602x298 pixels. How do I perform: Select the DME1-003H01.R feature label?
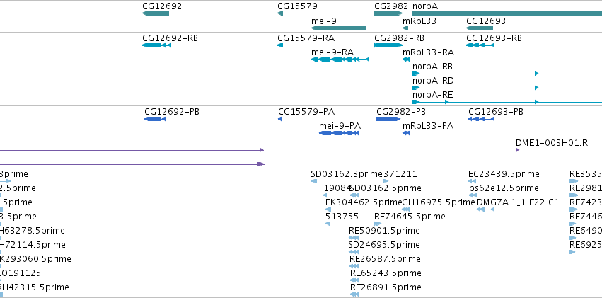point(552,143)
